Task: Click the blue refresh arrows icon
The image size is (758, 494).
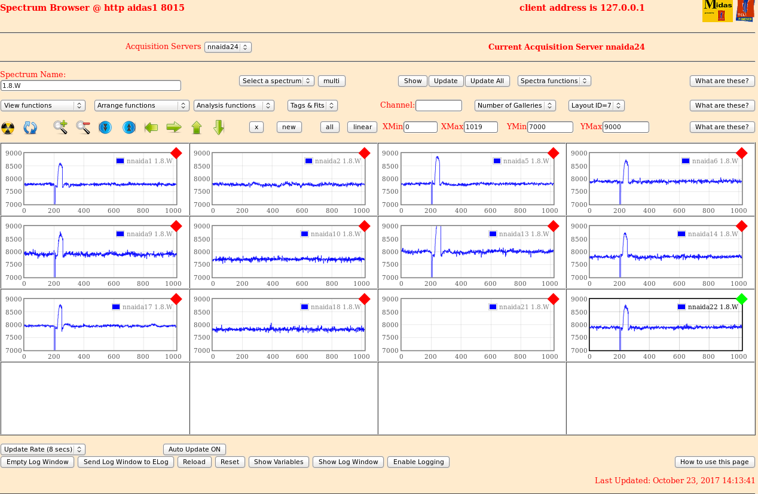Action: (30, 127)
